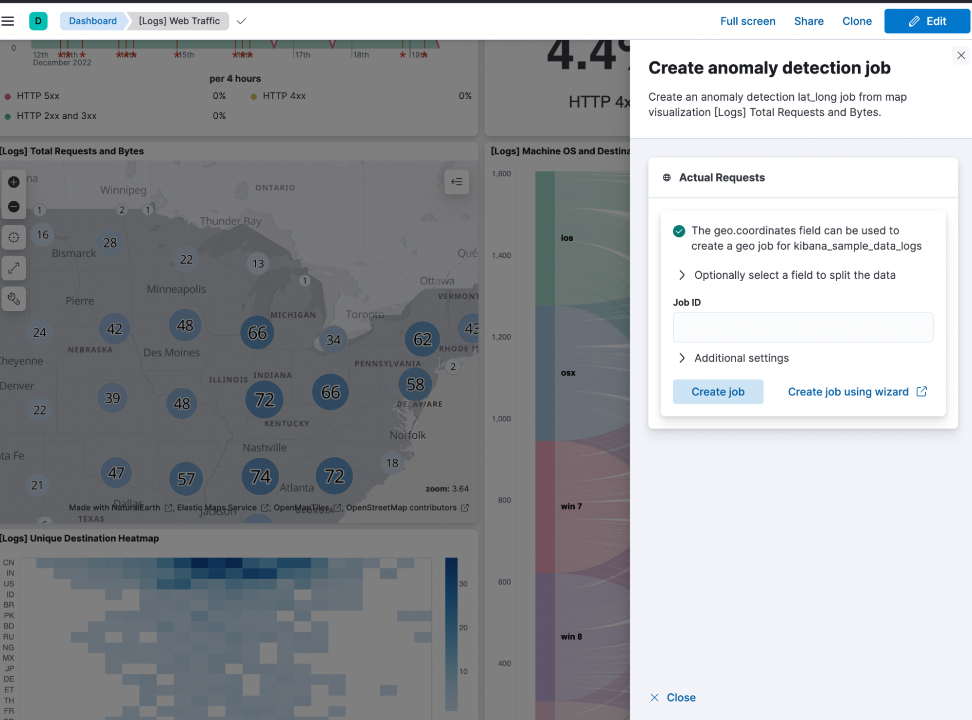This screenshot has height=720, width=972.
Task: Click the Actual Requests layer title
Action: [722, 178]
